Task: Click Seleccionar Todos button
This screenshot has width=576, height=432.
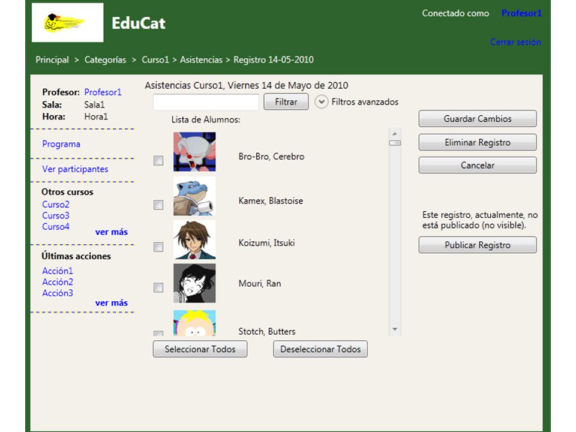Action: point(200,349)
